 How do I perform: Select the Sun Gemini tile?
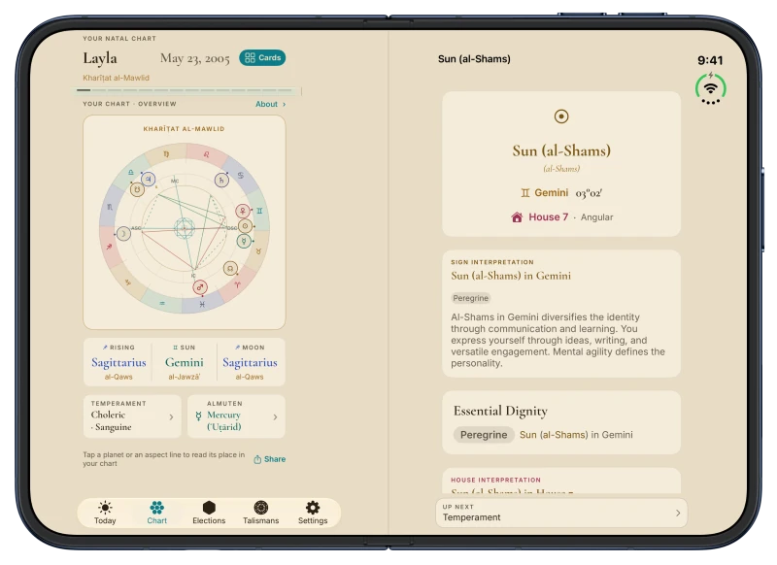(185, 362)
